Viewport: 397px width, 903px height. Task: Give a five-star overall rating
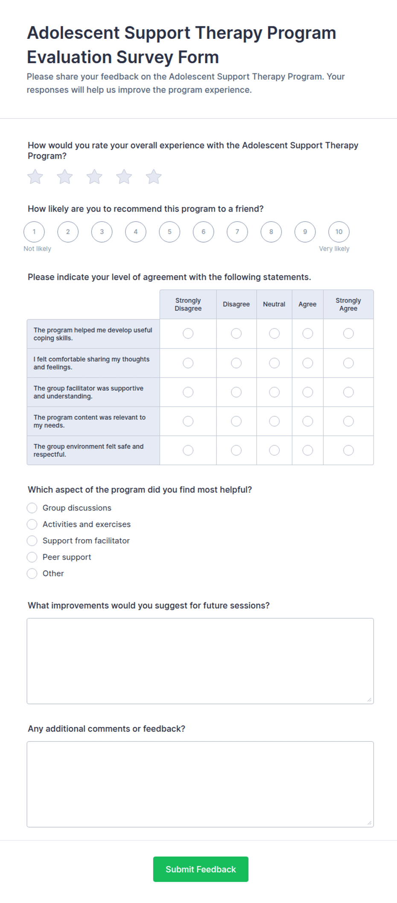coord(154,177)
